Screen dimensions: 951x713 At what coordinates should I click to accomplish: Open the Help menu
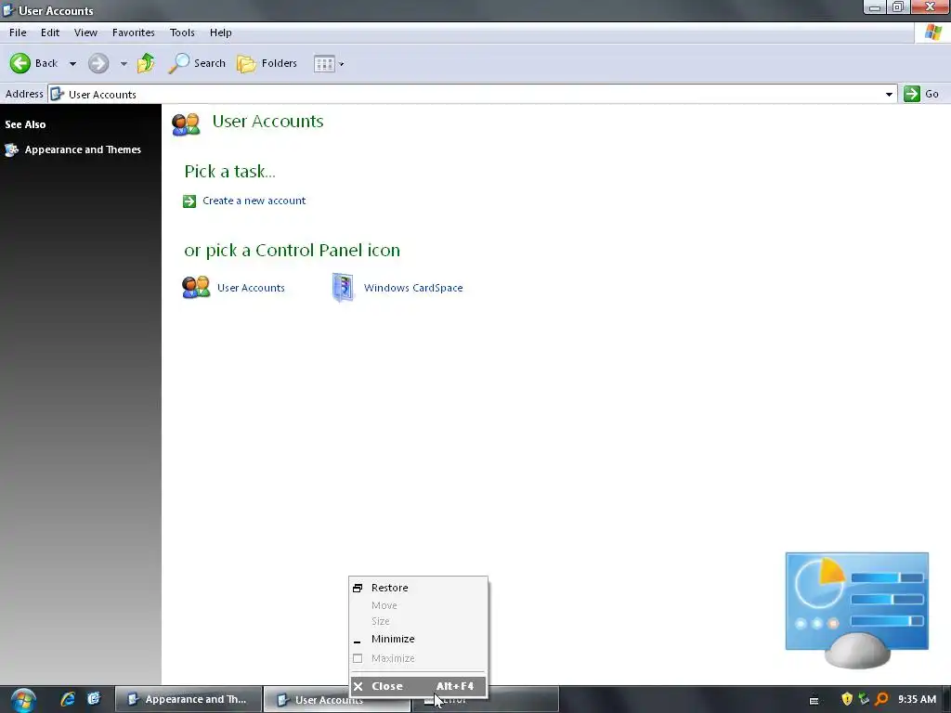pos(221,32)
